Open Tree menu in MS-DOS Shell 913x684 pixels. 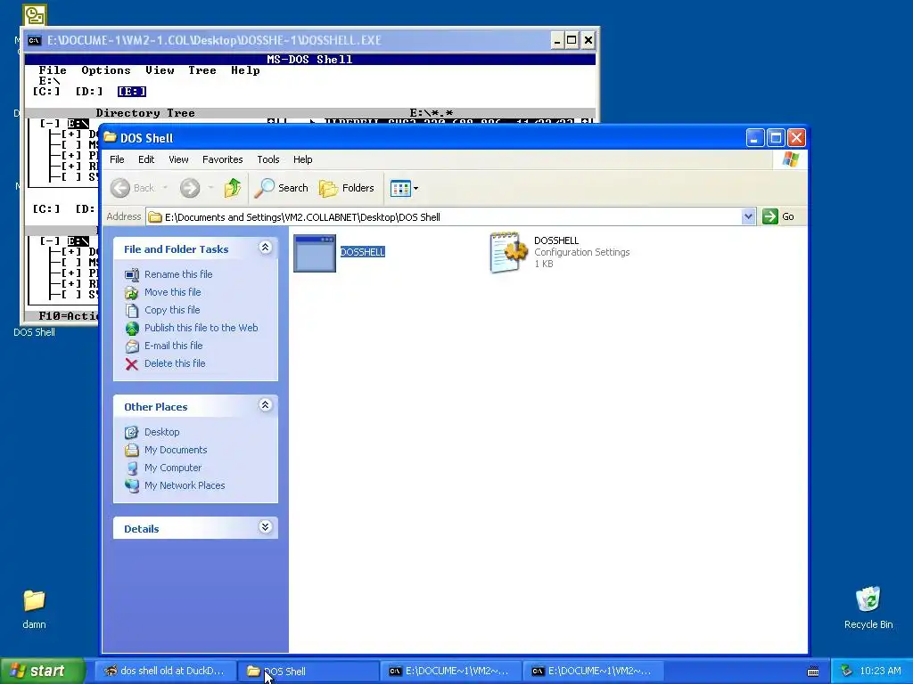point(202,70)
